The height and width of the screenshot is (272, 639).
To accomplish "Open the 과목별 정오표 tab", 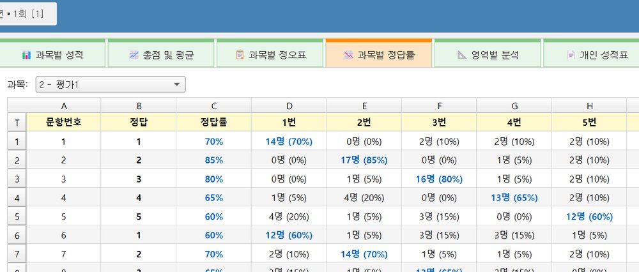I will click(270, 54).
